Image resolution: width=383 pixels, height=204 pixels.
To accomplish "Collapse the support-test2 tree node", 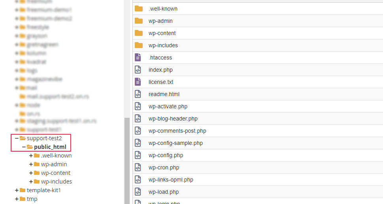I will click(17, 138).
